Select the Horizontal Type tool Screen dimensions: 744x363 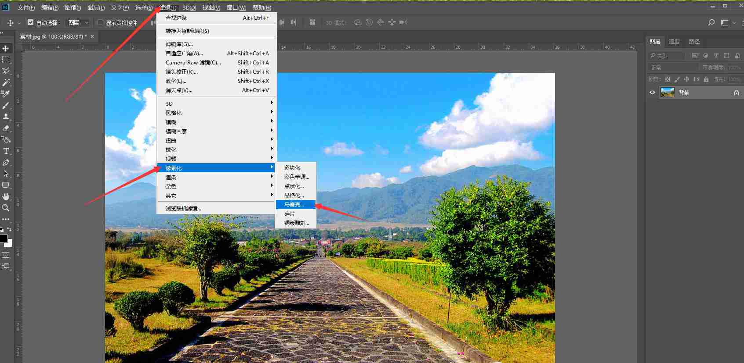click(6, 151)
